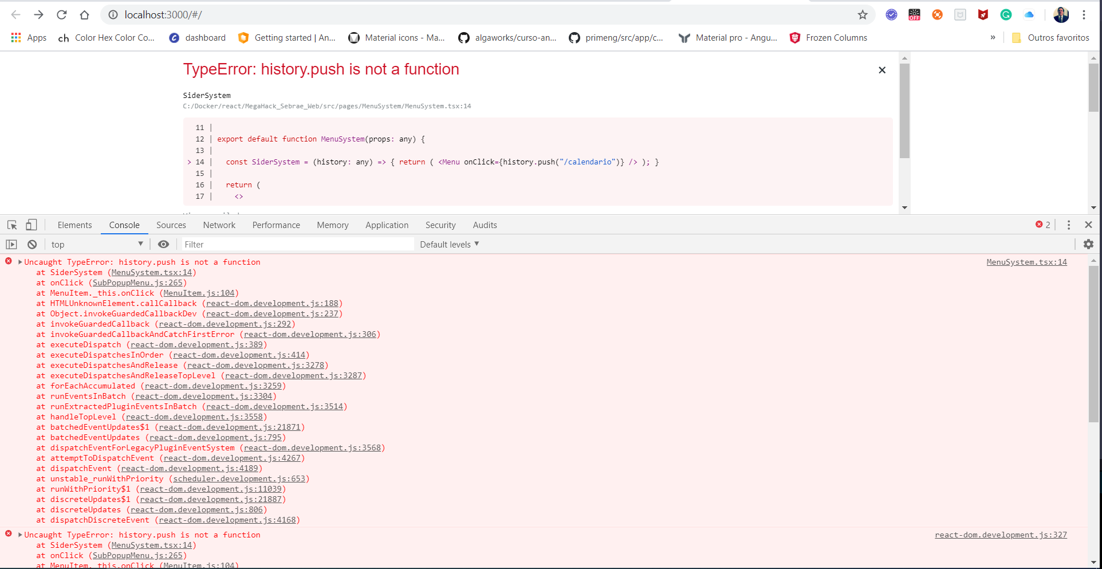Show the console sidebar panel icon
The image size is (1102, 569).
11,244
